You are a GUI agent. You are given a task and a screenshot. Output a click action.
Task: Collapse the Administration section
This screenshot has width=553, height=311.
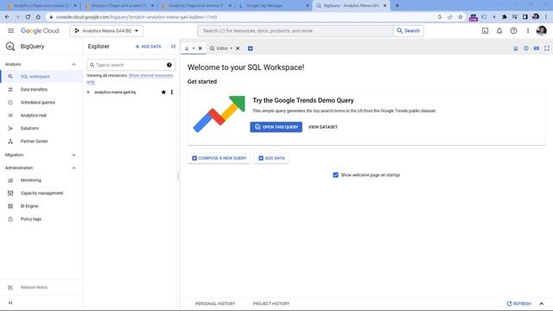click(x=73, y=168)
